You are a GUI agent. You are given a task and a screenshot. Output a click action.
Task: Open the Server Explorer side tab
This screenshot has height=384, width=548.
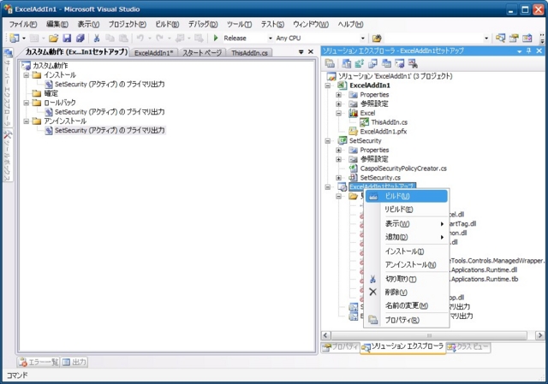pos(8,87)
